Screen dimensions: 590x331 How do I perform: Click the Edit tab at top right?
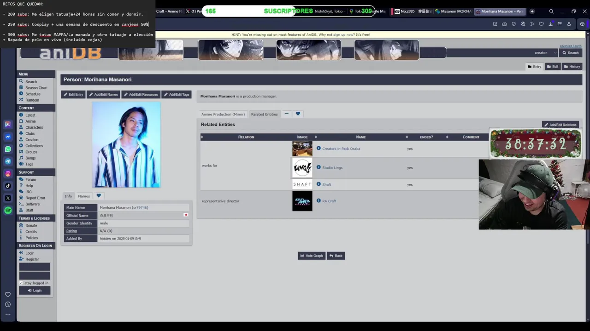(553, 67)
